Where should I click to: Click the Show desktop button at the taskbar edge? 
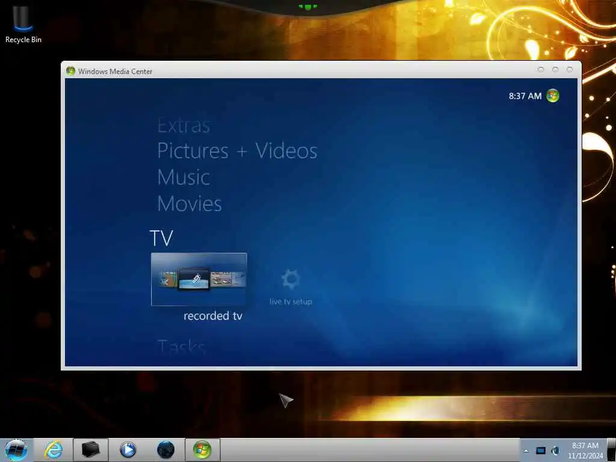[x=611, y=450]
